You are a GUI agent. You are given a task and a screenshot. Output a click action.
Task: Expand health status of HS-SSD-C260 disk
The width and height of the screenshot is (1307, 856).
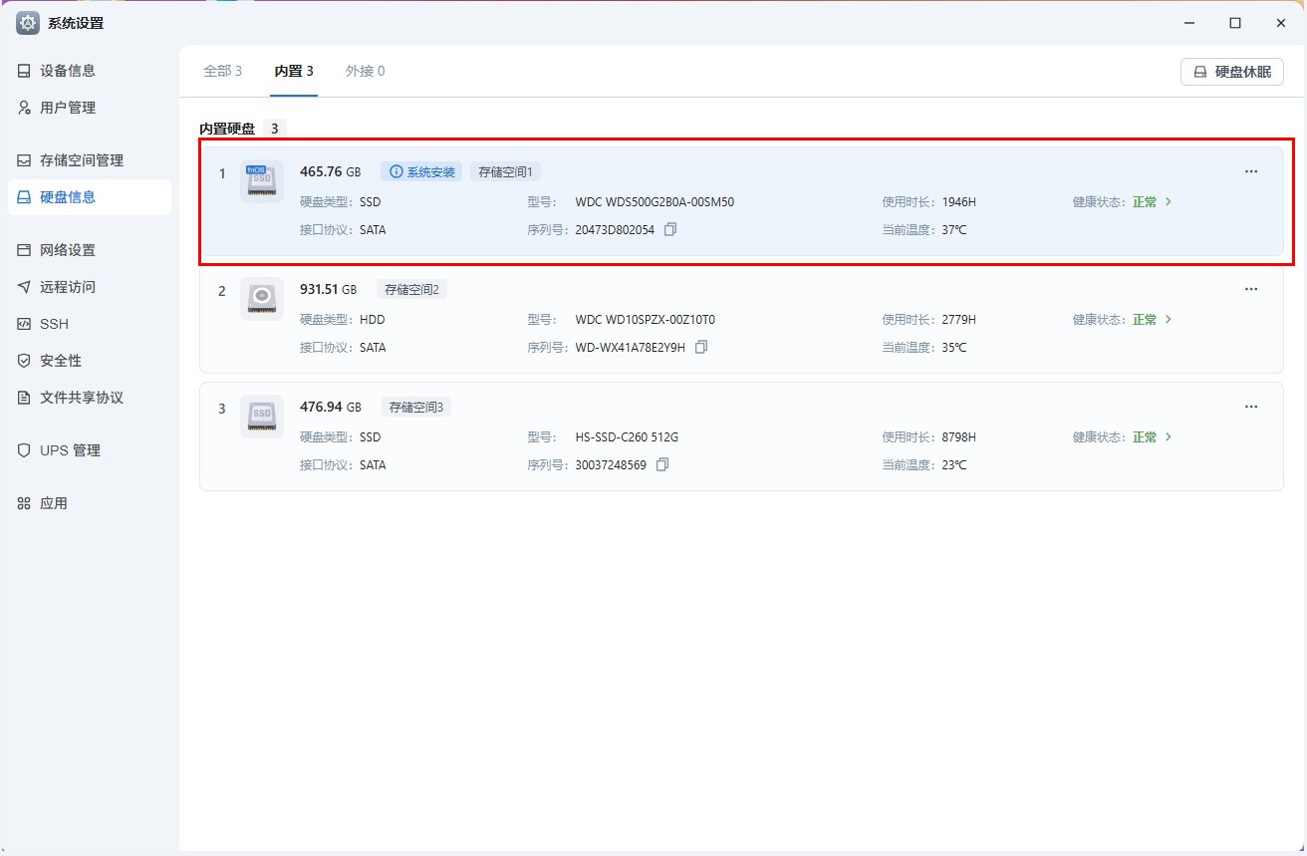click(x=1169, y=436)
